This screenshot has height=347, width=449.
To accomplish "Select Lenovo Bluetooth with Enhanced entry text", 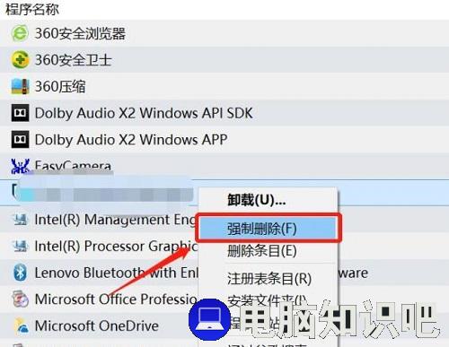I will 117,273.
